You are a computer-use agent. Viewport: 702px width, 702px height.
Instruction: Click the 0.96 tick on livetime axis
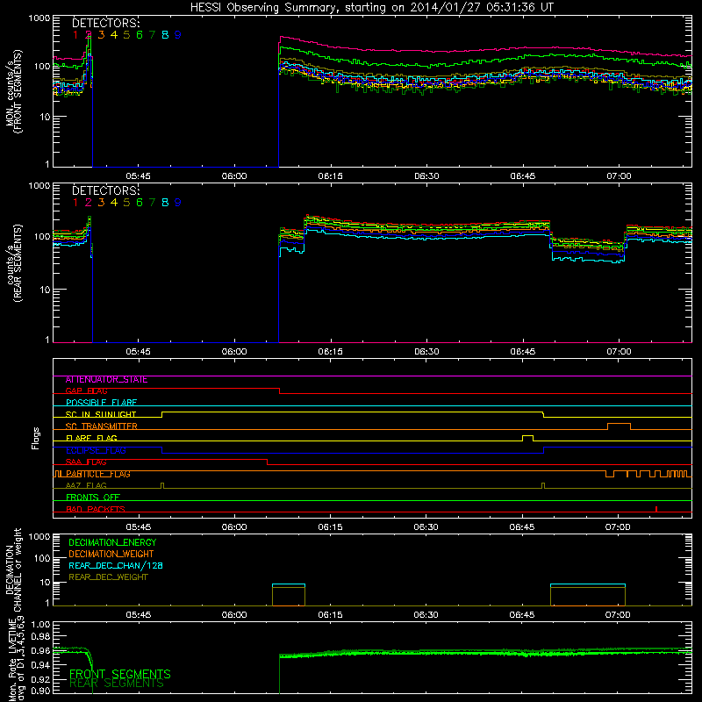(x=40, y=650)
